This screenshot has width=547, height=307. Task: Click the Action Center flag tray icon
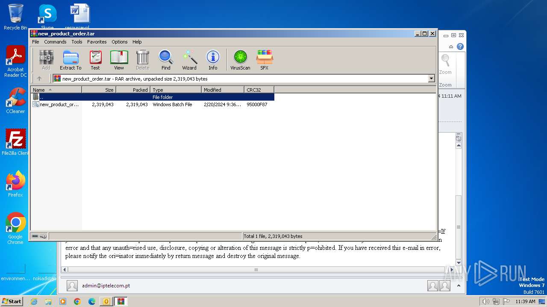coord(506,301)
